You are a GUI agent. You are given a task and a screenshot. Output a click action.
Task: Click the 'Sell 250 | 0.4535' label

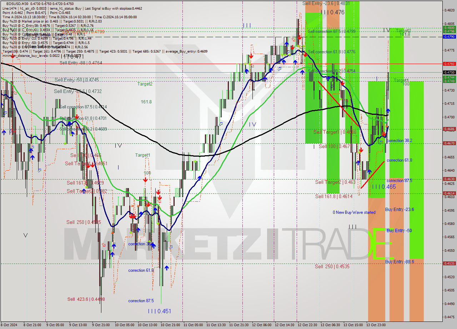click(x=332, y=266)
